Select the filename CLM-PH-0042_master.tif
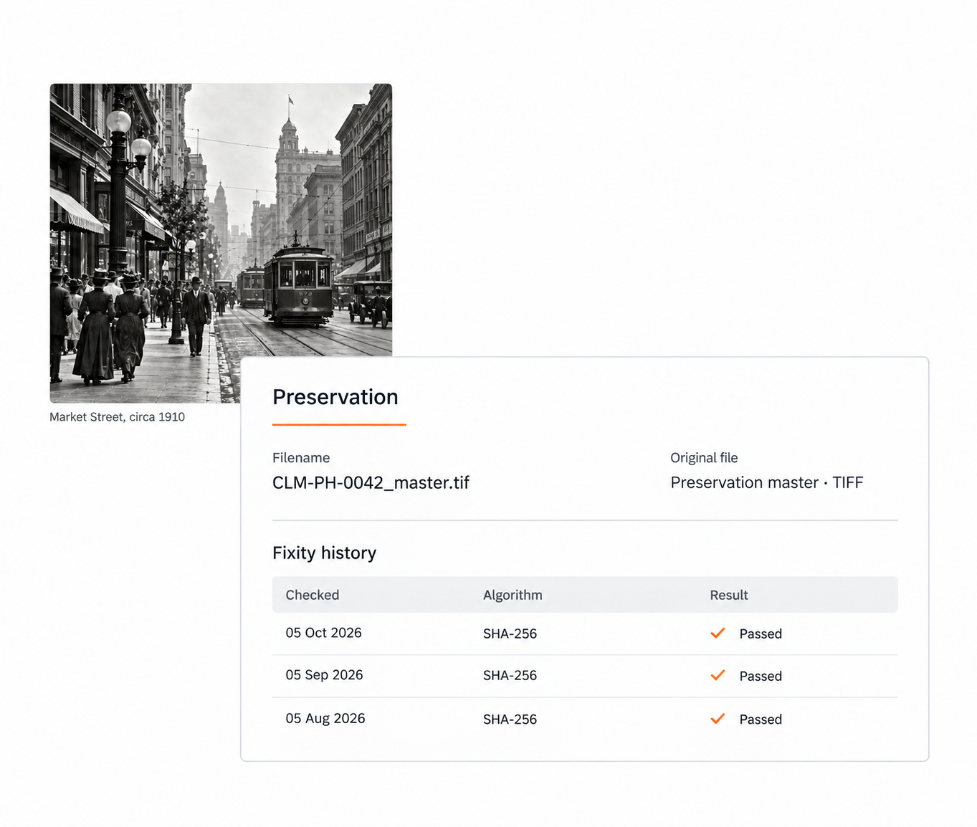Image resolution: width=977 pixels, height=827 pixels. [x=371, y=483]
